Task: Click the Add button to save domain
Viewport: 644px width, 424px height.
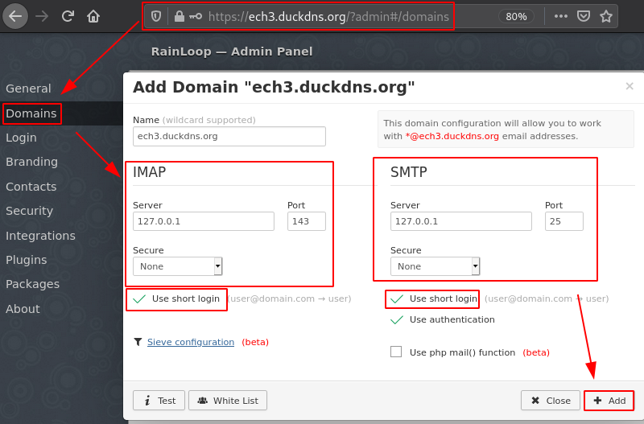Action: point(609,400)
